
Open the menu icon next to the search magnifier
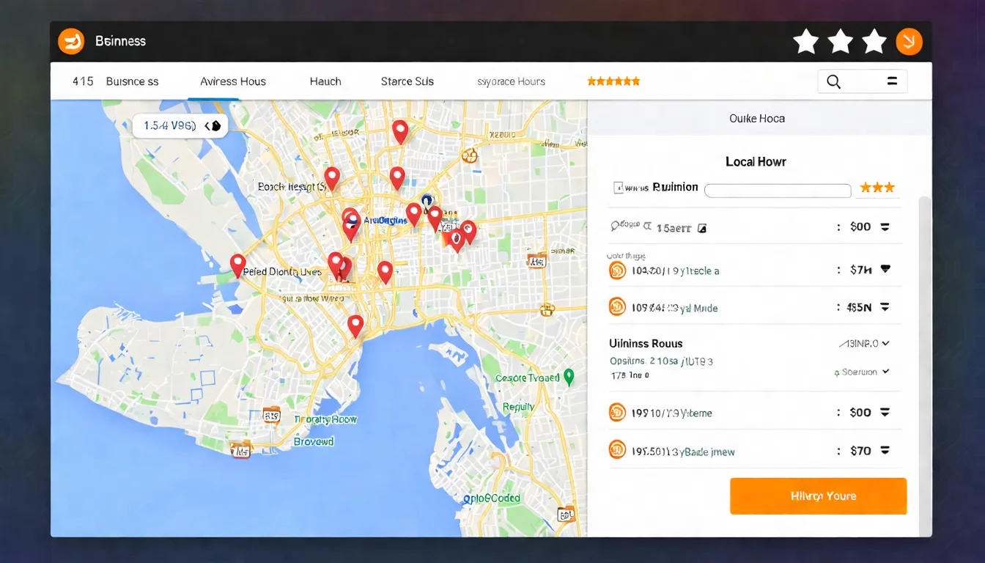892,81
